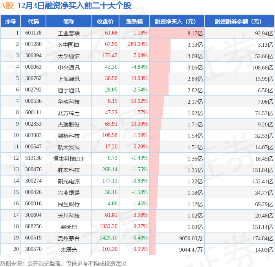The image size is (275, 267).
Task: Click stock code 001280
Action: point(33,44)
